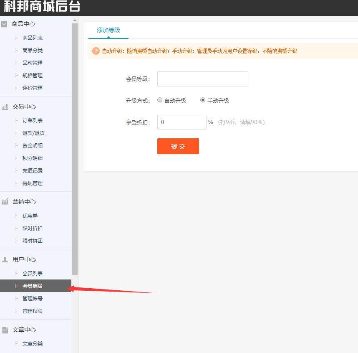The image size is (358, 353).
Task: Open 资金明细 in the sidebar
Action: tap(33, 146)
